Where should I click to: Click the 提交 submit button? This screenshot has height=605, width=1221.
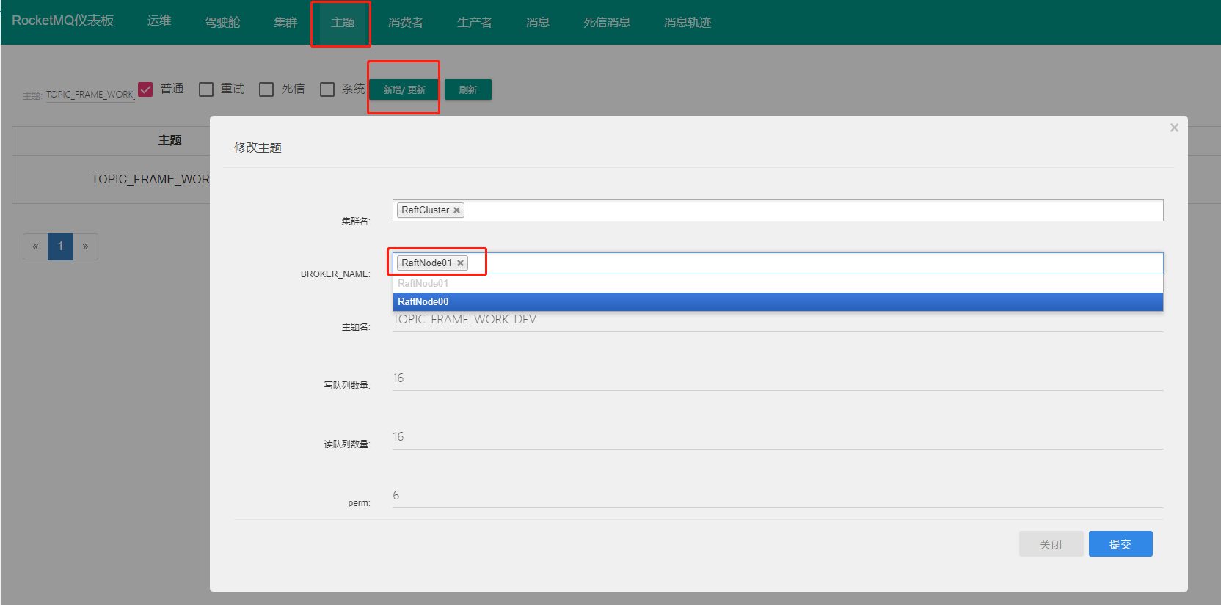(1120, 544)
